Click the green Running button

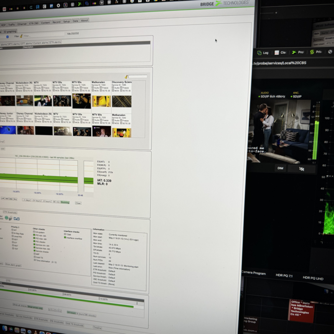(65, 202)
